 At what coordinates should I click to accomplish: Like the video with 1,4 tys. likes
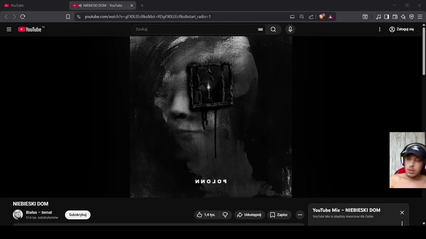[207, 215]
